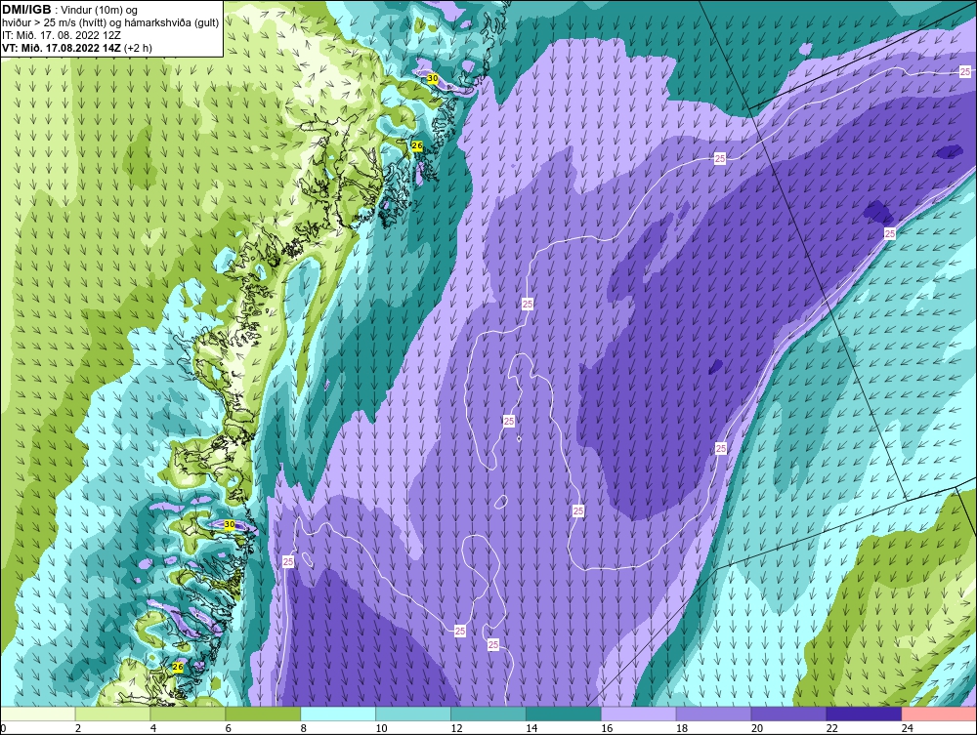Click the 'IT: Mið. 17. 08. 2022 12Z' line
Screen dimensions: 977x735
click(x=61, y=35)
